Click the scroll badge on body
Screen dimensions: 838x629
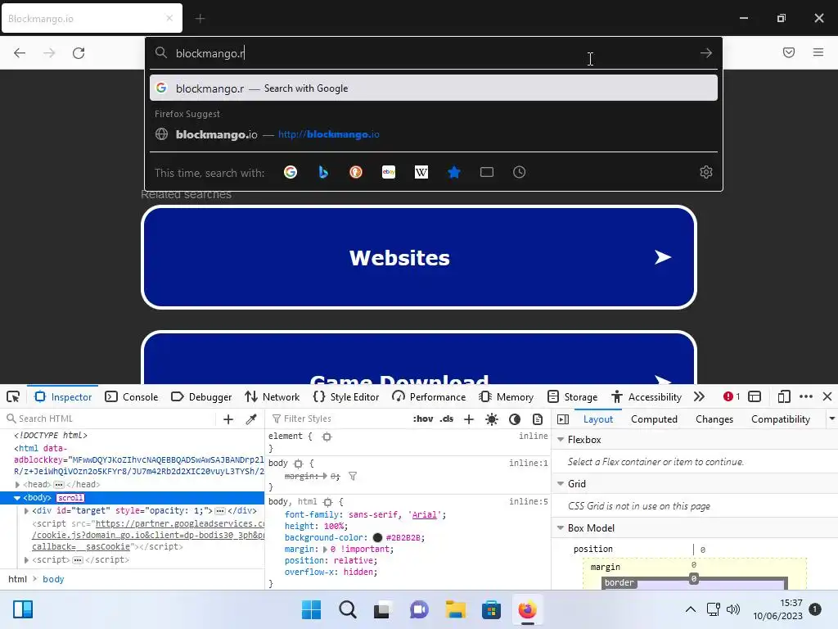coord(70,498)
